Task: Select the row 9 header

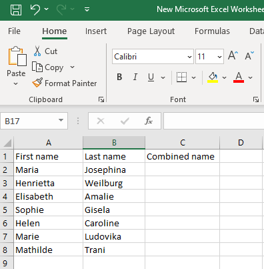Action: point(7,264)
